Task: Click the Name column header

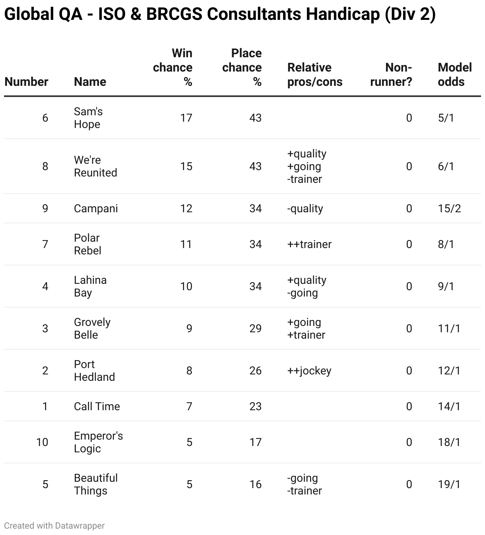Action: (x=90, y=82)
